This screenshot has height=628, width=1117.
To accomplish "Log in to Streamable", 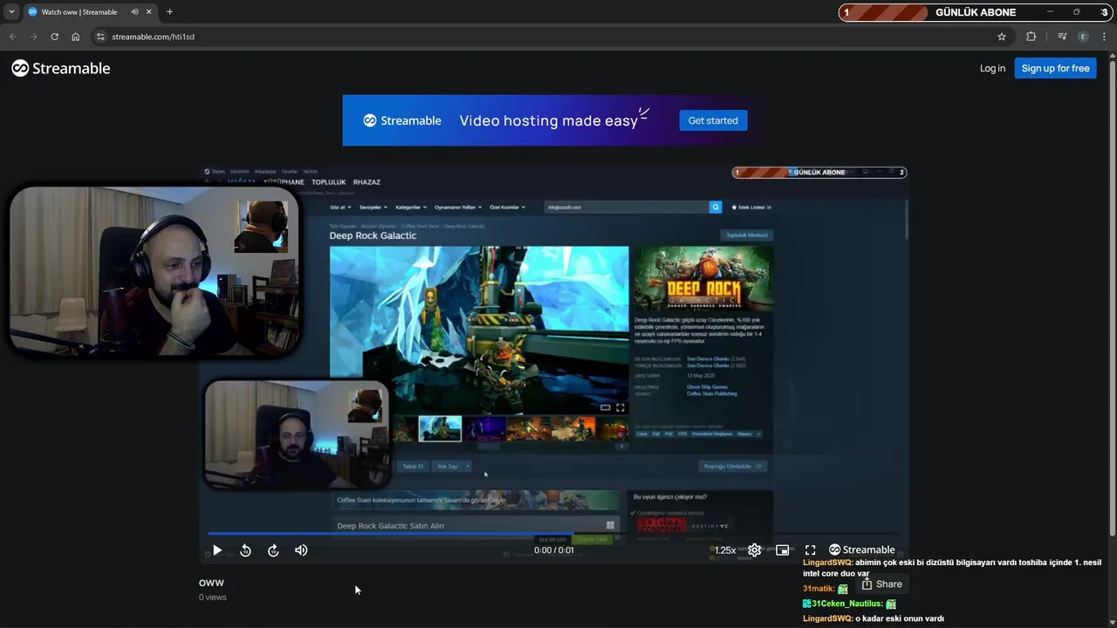I will (x=992, y=68).
